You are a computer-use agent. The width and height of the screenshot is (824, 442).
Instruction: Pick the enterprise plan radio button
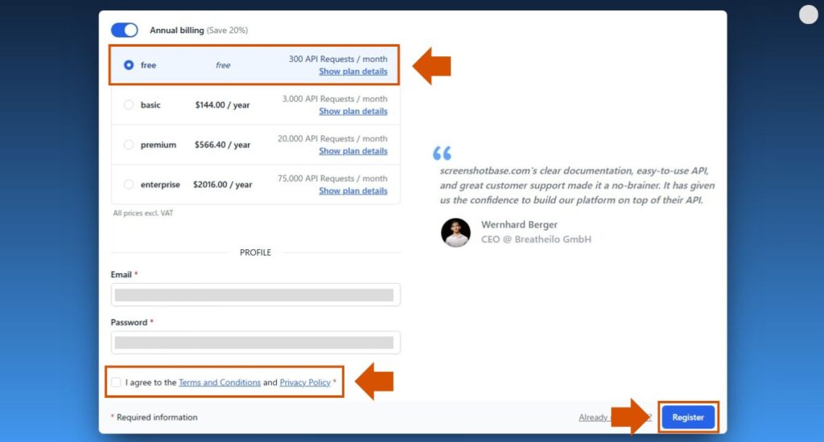tap(129, 185)
